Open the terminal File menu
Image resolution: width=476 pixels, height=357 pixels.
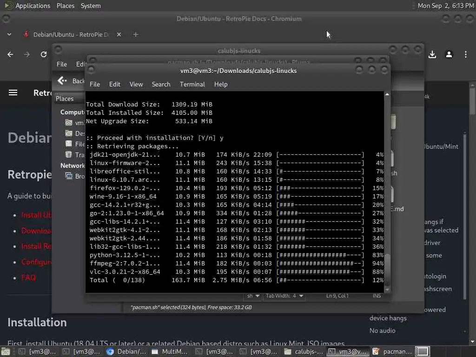(95, 85)
